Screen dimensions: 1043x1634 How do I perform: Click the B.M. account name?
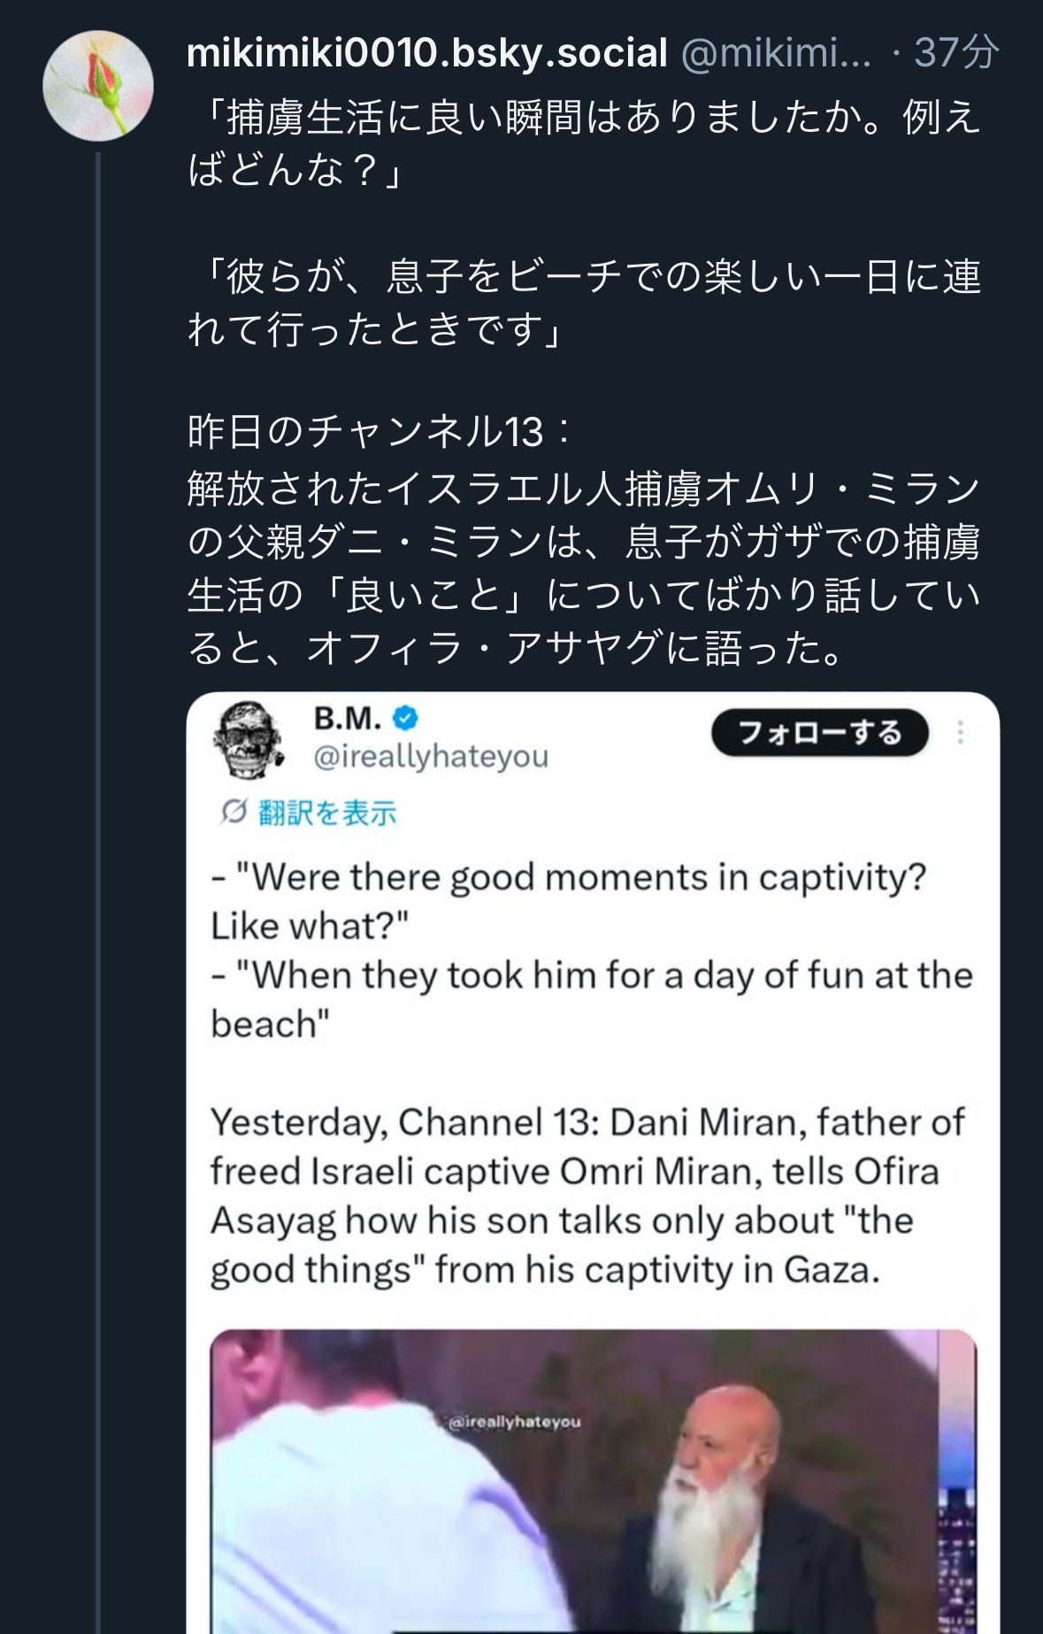pyautogui.click(x=347, y=719)
